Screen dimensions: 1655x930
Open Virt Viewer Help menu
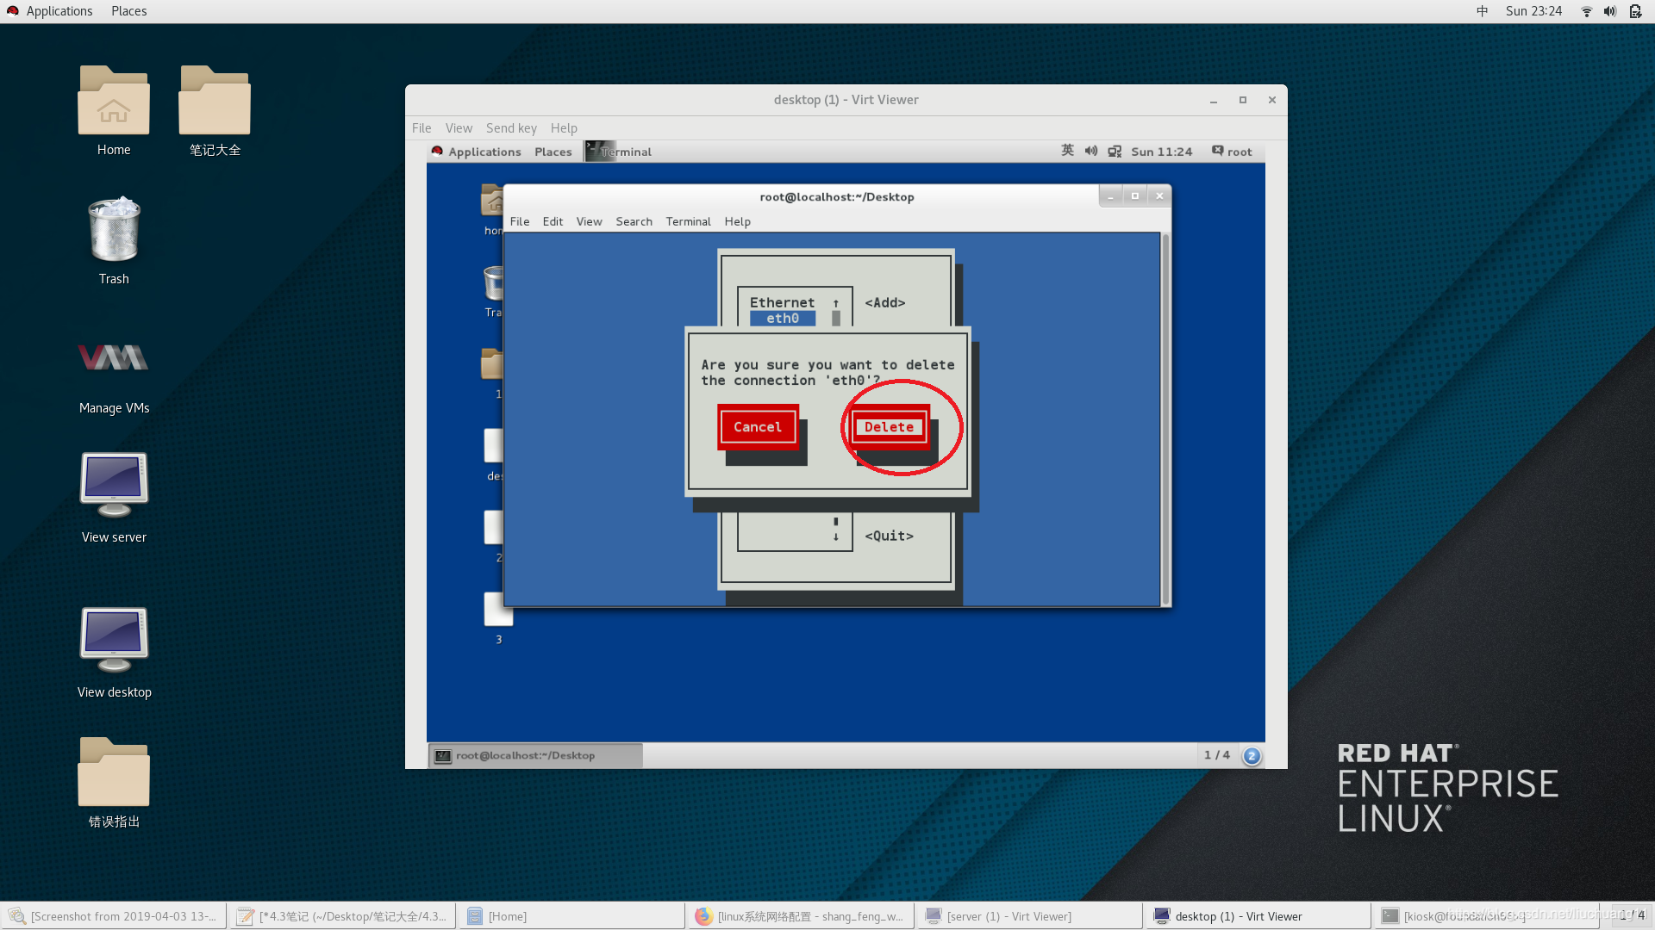click(x=564, y=128)
